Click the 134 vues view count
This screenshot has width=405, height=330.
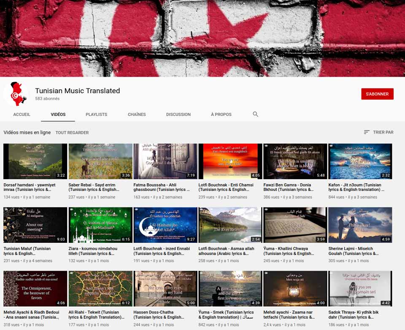point(11,197)
